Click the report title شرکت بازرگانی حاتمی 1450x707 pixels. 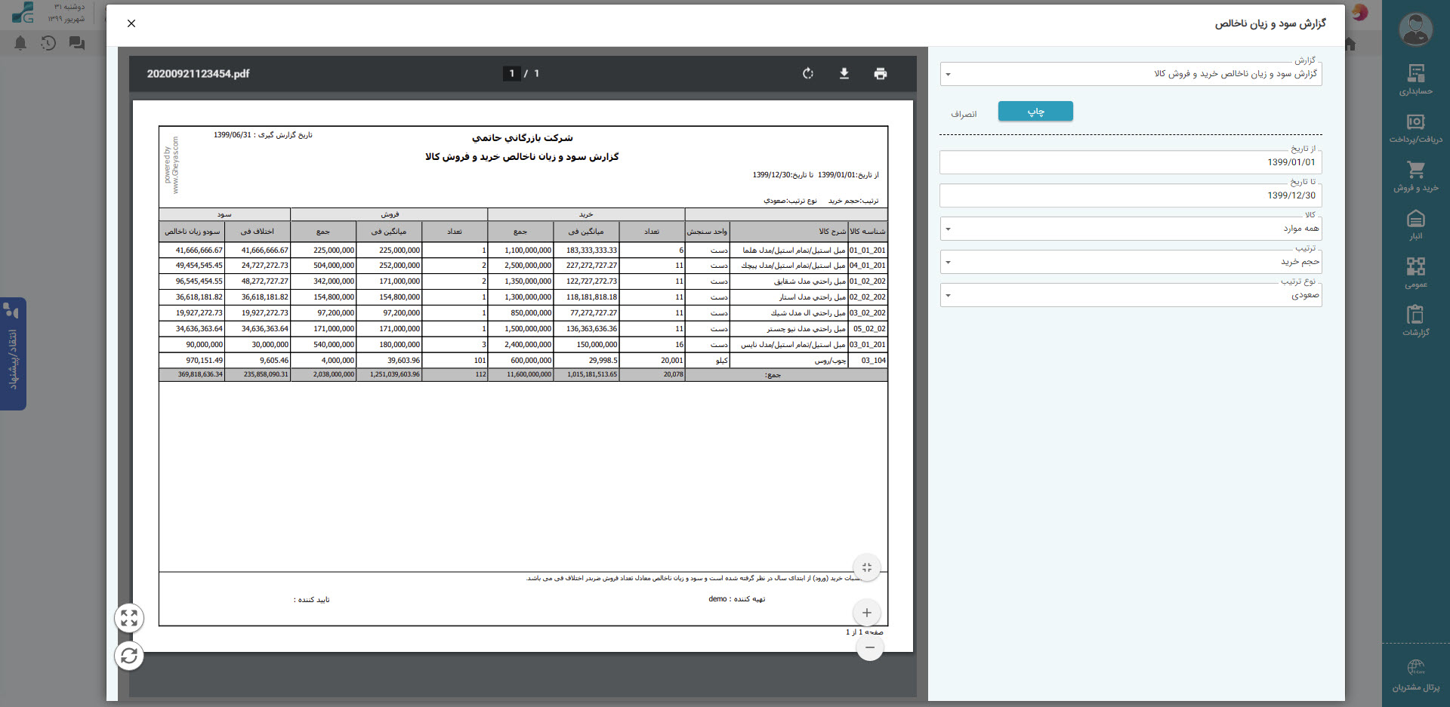(x=523, y=138)
